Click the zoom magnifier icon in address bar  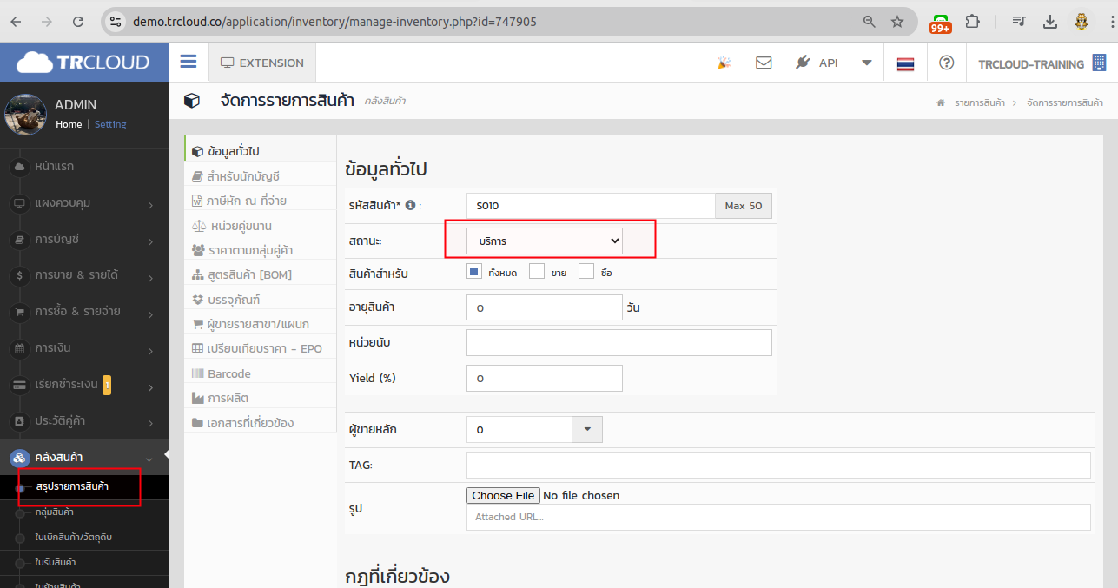(869, 22)
